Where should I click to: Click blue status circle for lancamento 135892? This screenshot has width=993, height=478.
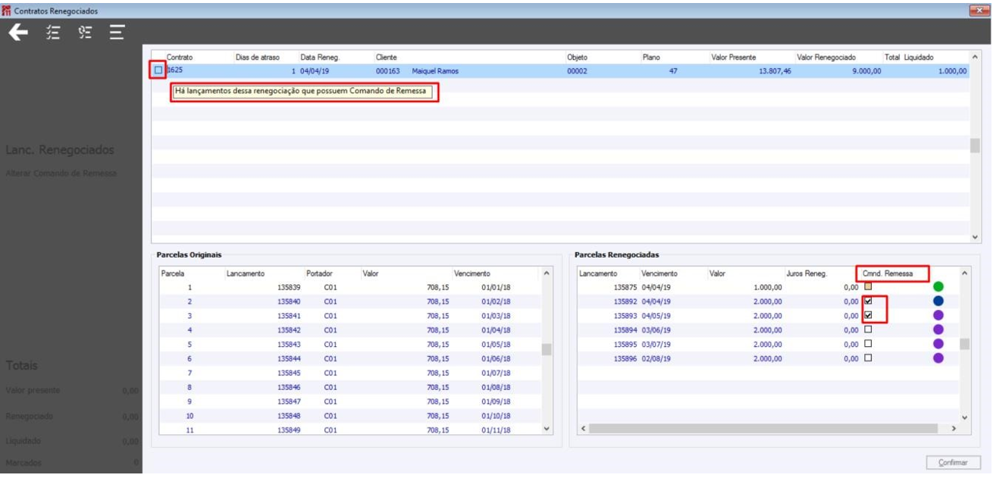tap(938, 301)
